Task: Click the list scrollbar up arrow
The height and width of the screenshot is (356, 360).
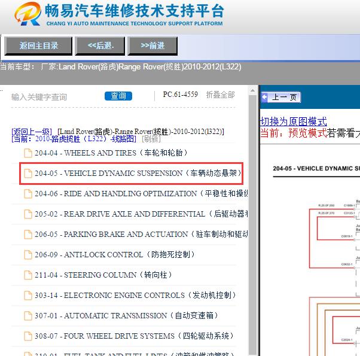Action: pos(252,90)
